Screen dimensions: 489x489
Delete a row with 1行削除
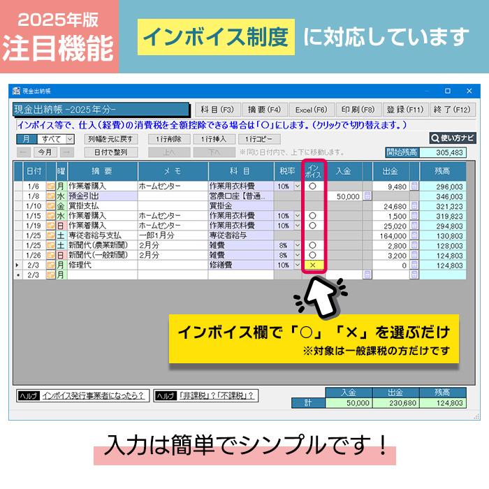click(x=169, y=139)
